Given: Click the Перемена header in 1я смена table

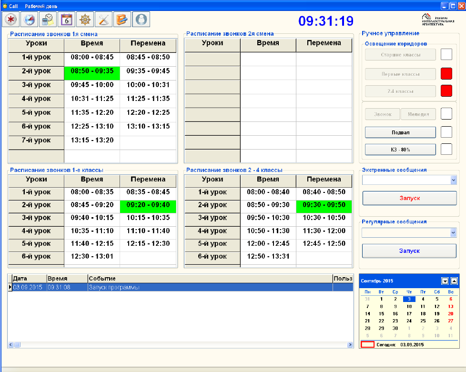Looking at the screenshot, I should pos(148,45).
